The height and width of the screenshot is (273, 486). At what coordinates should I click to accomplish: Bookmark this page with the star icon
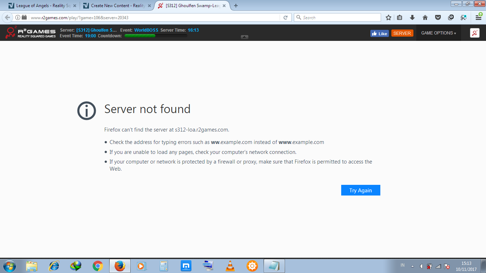(389, 17)
